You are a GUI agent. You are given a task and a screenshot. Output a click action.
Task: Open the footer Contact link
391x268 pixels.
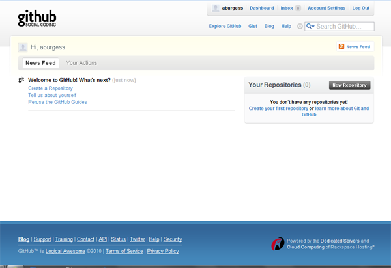85,239
